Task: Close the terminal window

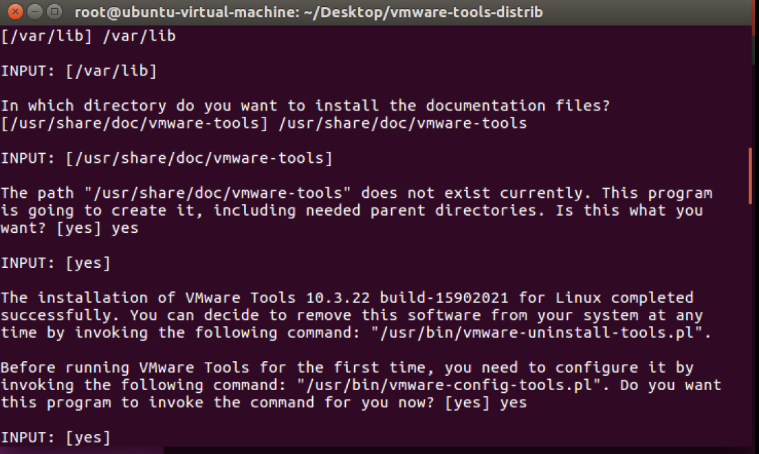Action: tap(15, 11)
